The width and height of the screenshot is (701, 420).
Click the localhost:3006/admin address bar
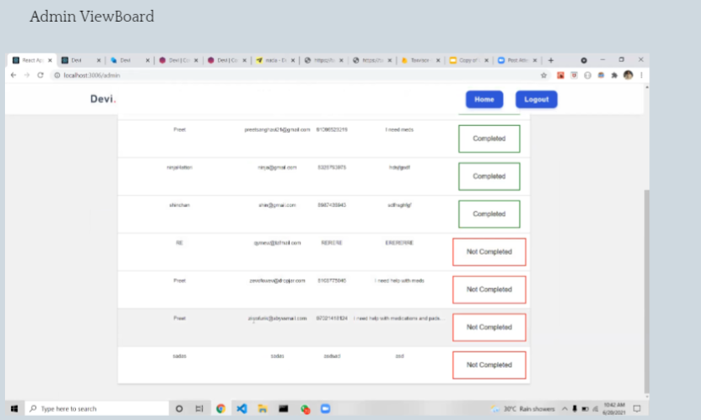coord(295,75)
